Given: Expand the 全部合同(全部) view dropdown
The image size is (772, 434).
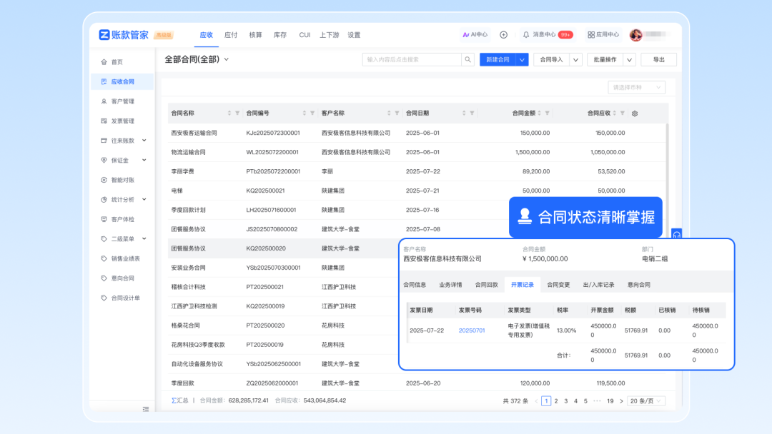Looking at the screenshot, I should [x=227, y=59].
